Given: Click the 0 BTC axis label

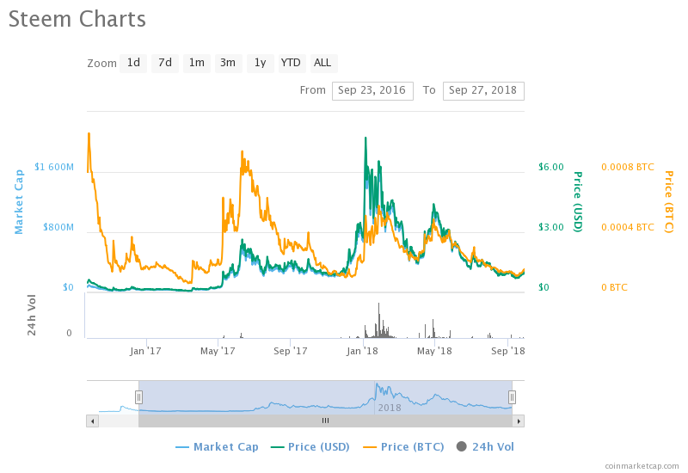Looking at the screenshot, I should [x=614, y=288].
